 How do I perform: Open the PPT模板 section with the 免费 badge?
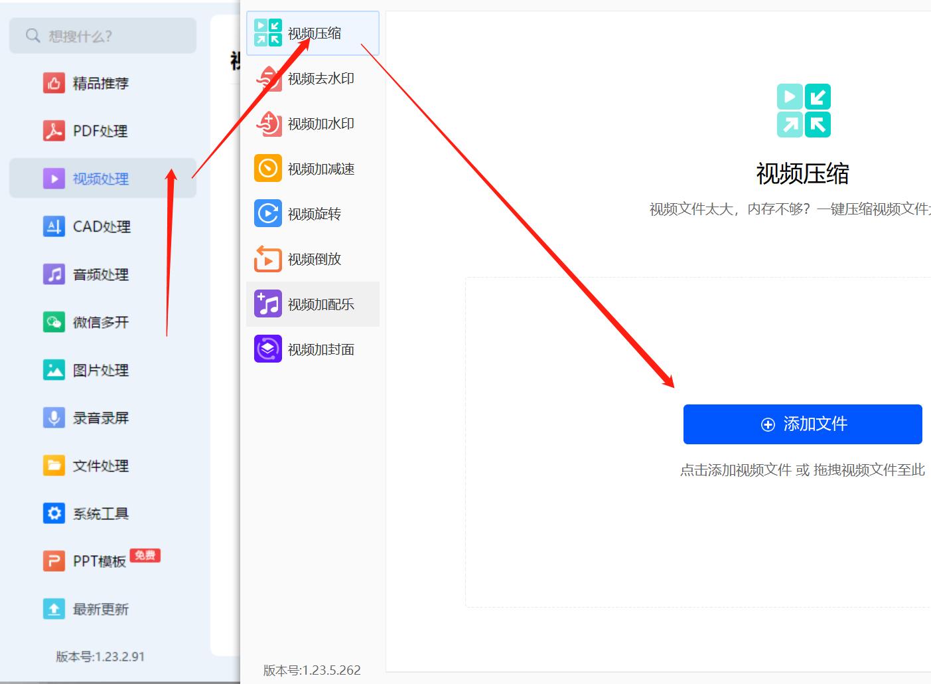click(100, 560)
